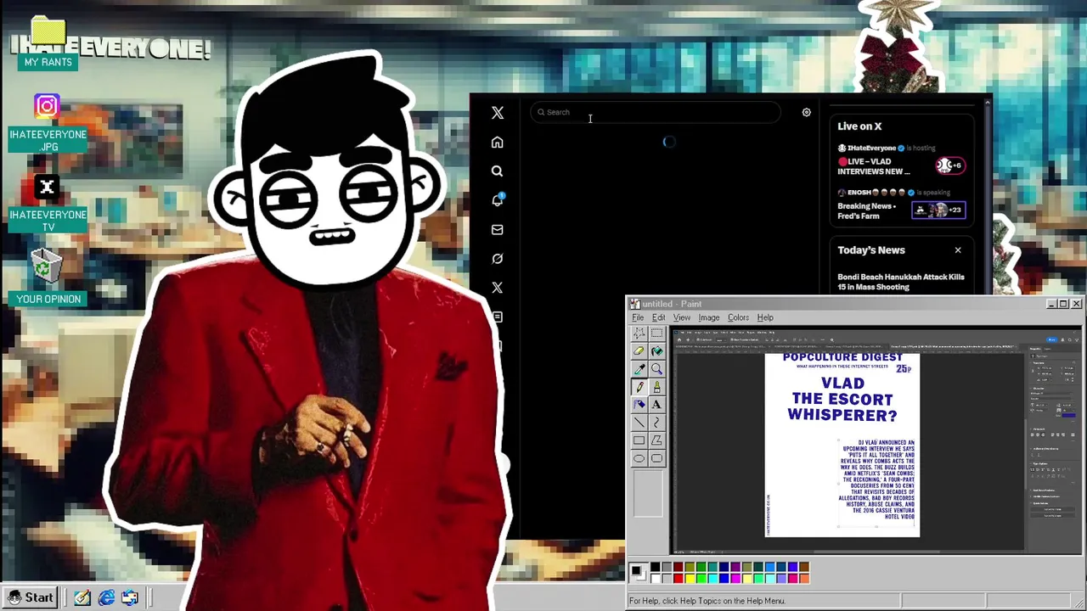Screen dimensions: 1087x611
Task: Open the View menu in Paint
Action: click(x=682, y=317)
